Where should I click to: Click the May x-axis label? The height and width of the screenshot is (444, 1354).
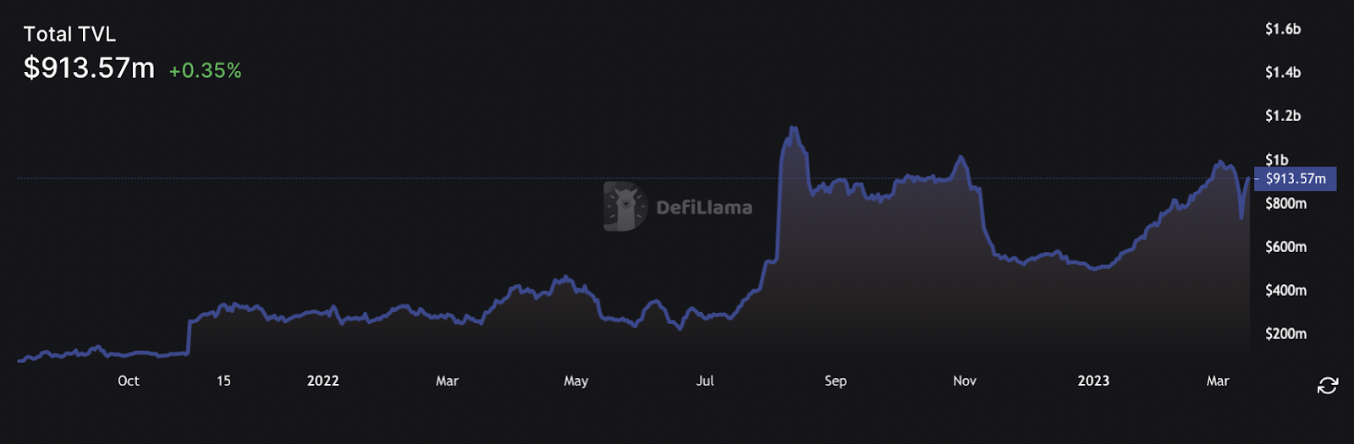[x=576, y=381]
